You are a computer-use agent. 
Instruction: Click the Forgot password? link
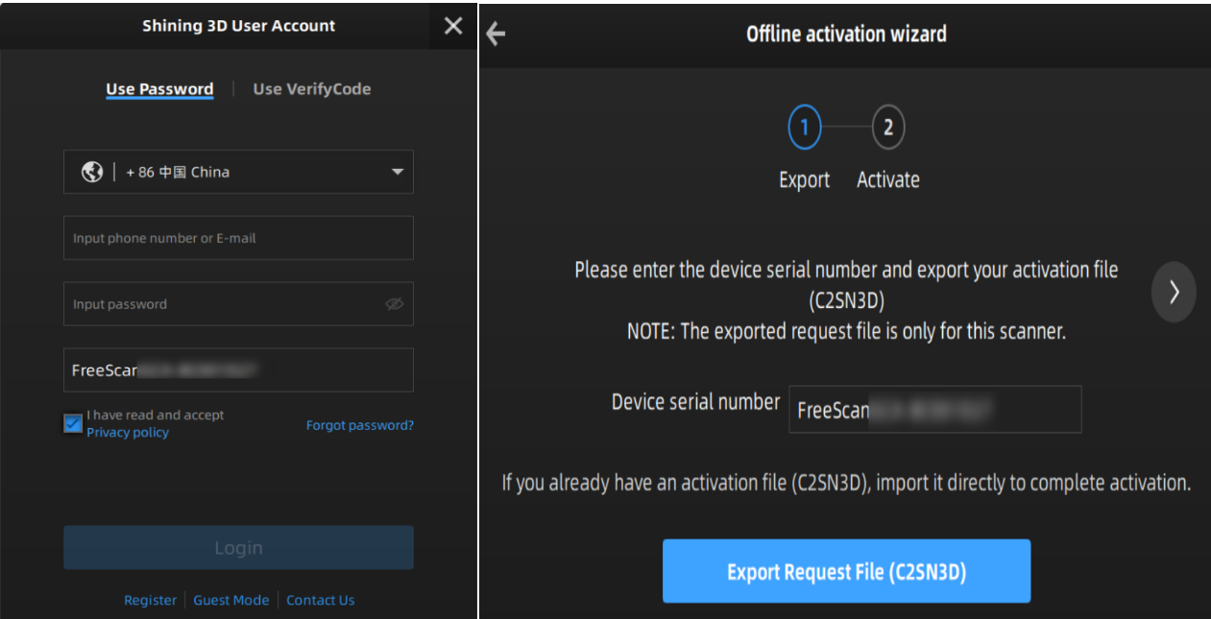[x=360, y=425]
